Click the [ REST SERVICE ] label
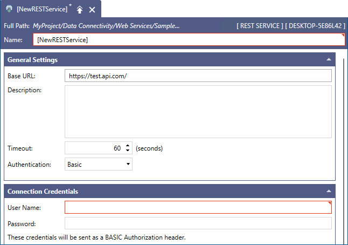This screenshot has height=245, width=348. (260, 26)
